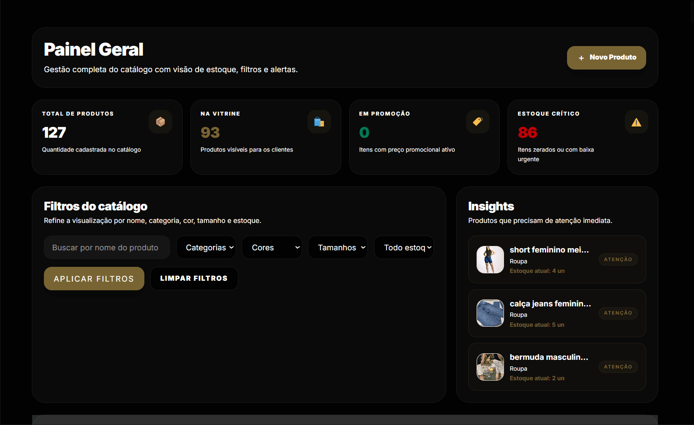Open the bermuda masculina product thumbnail

pos(490,367)
